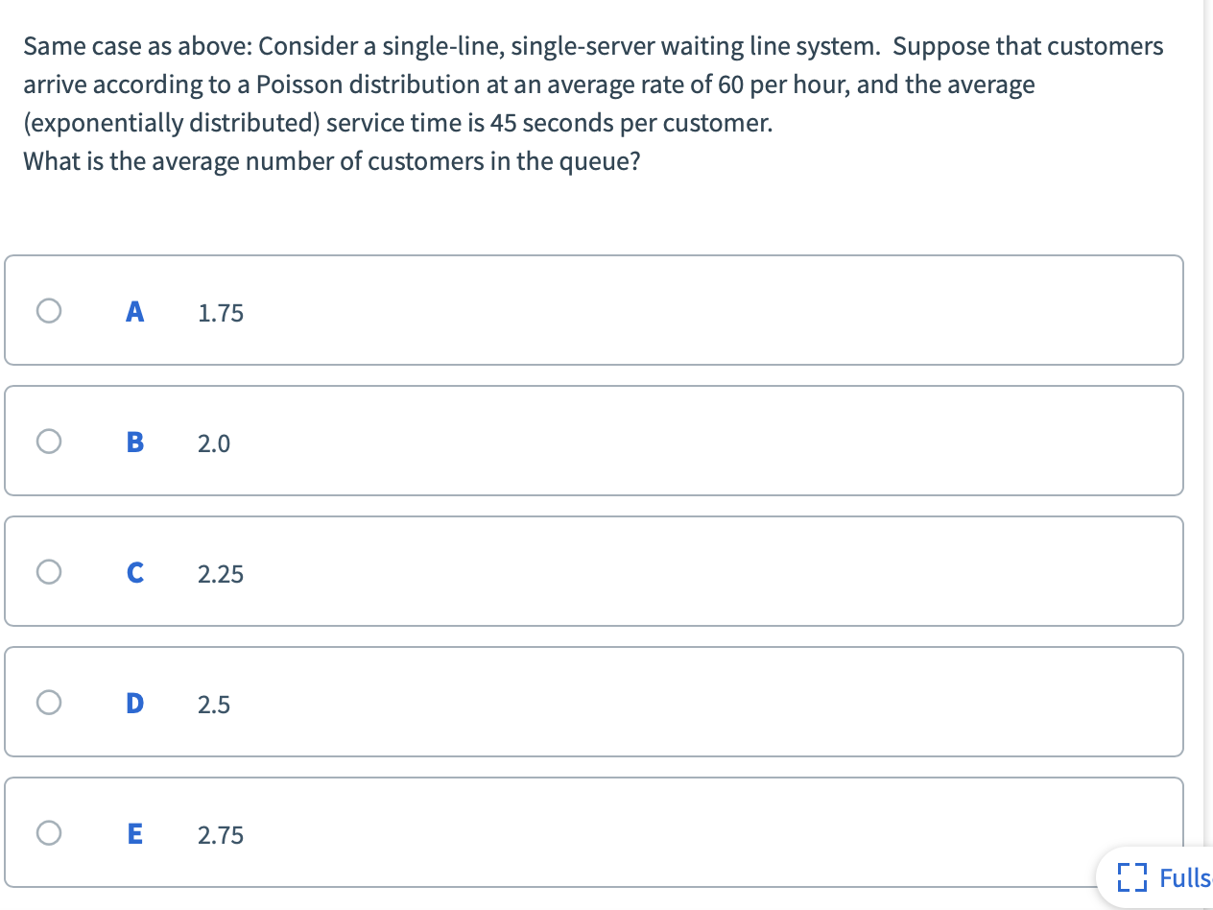The image size is (1213, 910).
Task: Select radio button for answer A
Action: (x=48, y=309)
